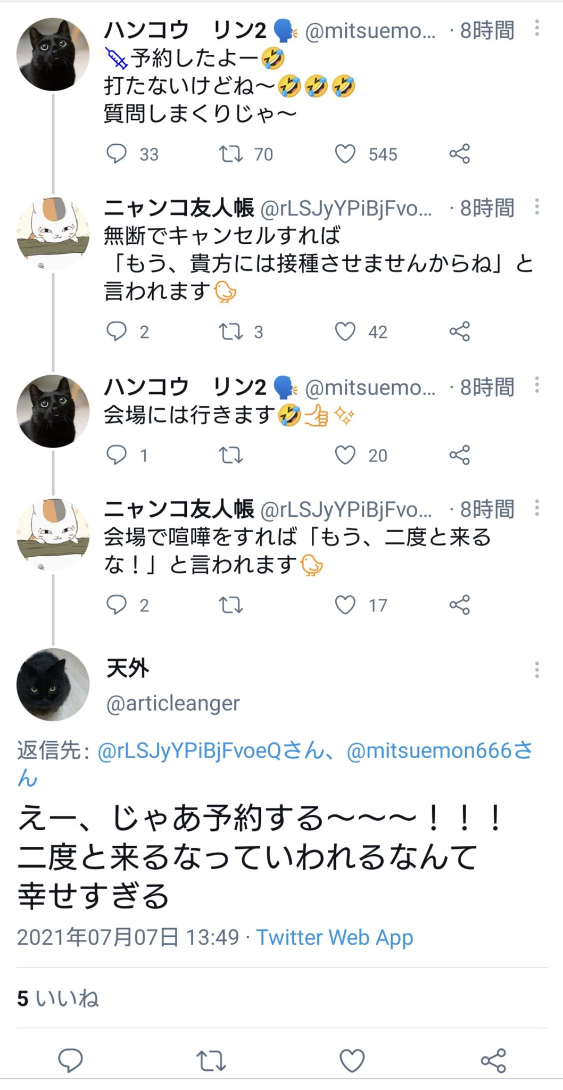563x1090 pixels.
Task: Share the tweet with 17 likes
Action: coord(459,605)
